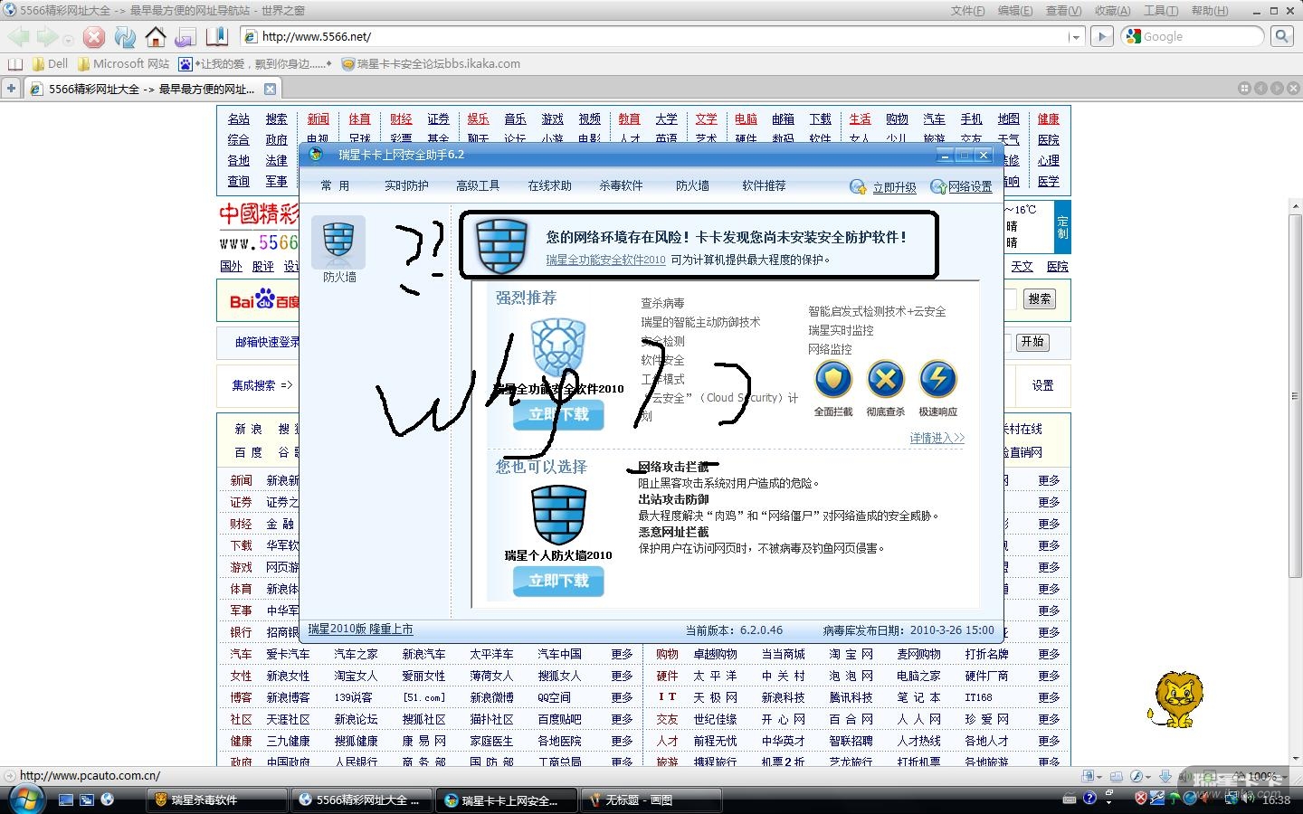Open the 工具(T) menu

pyautogui.click(x=1161, y=11)
